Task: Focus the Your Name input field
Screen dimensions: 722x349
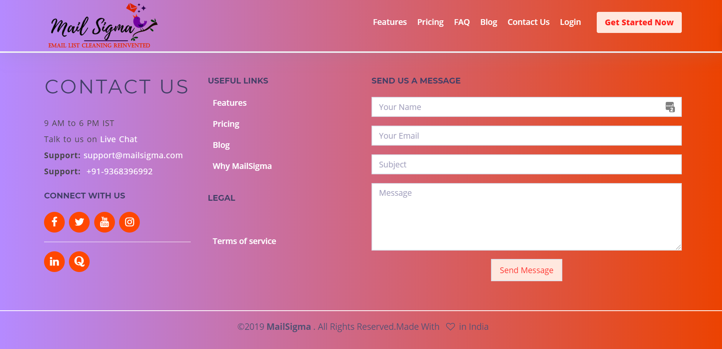Action: [527, 107]
